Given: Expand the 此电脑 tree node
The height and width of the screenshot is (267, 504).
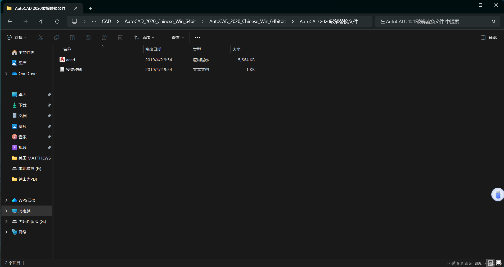Looking at the screenshot, I should pyautogui.click(x=7, y=211).
